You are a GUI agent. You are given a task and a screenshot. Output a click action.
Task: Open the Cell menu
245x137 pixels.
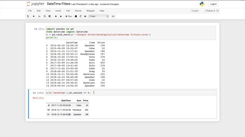68,11
